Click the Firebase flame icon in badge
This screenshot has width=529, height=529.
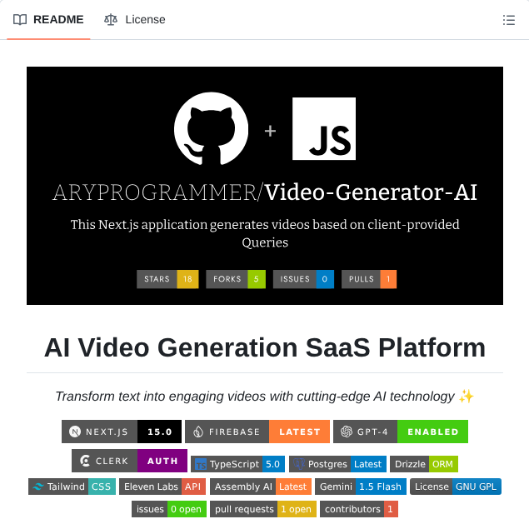click(198, 432)
